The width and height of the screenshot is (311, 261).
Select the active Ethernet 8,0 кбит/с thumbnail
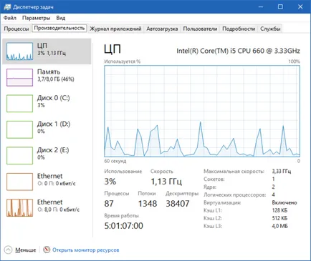point(19,208)
